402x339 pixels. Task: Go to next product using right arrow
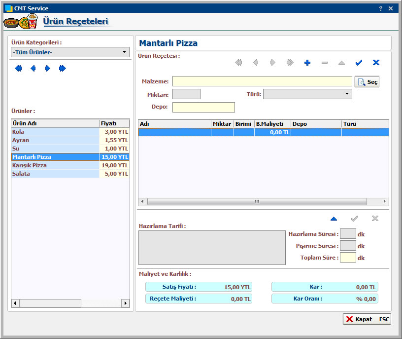click(x=47, y=69)
